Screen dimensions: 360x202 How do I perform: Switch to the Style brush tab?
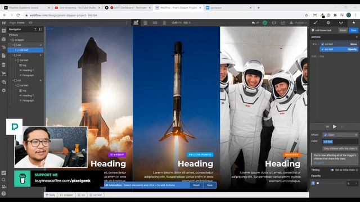[316, 22]
